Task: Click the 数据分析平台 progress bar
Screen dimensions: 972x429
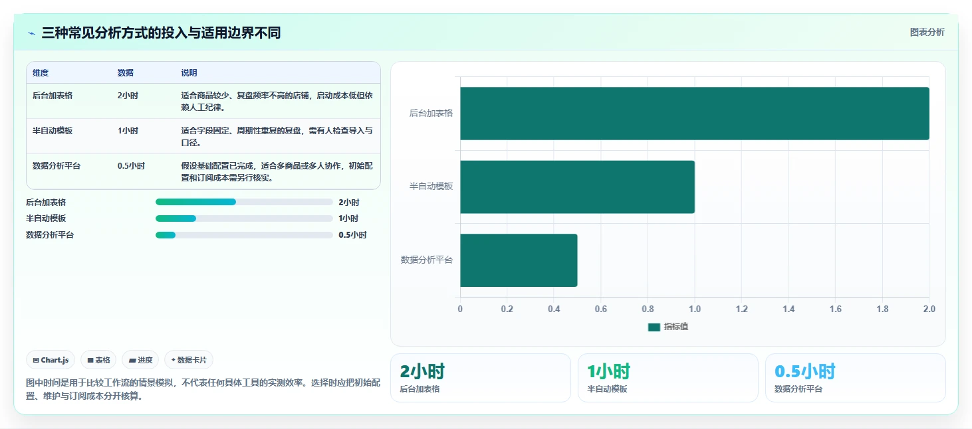Action: 244,235
